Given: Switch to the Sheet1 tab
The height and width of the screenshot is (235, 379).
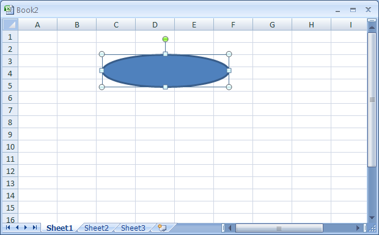Looking at the screenshot, I should pyautogui.click(x=59, y=228).
